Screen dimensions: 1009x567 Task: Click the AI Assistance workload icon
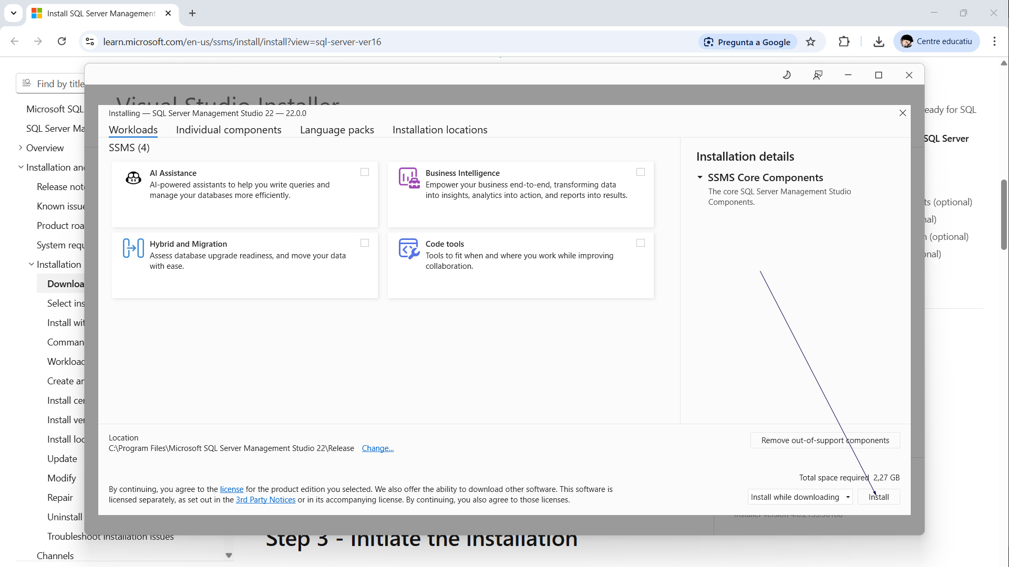pos(133,178)
